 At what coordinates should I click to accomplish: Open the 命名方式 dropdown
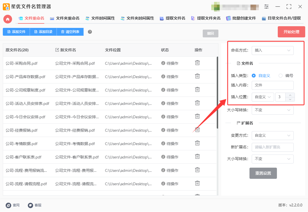point(272,50)
